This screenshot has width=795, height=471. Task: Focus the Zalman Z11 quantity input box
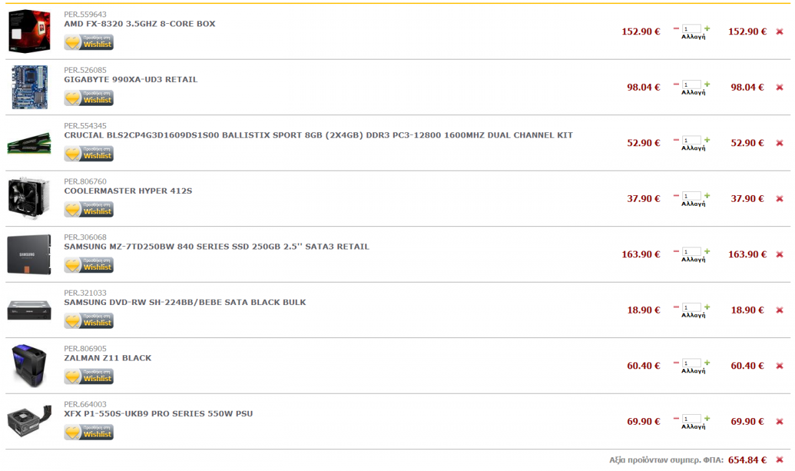point(692,363)
